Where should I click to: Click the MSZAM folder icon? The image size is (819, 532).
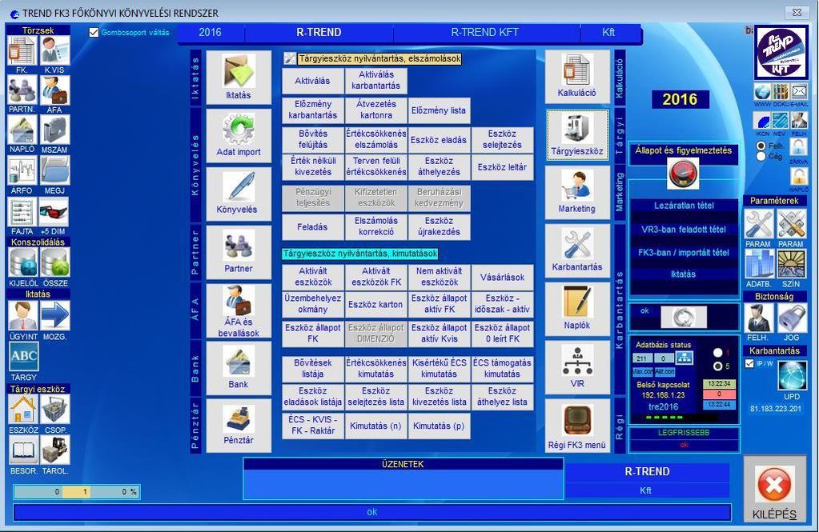pos(54,130)
